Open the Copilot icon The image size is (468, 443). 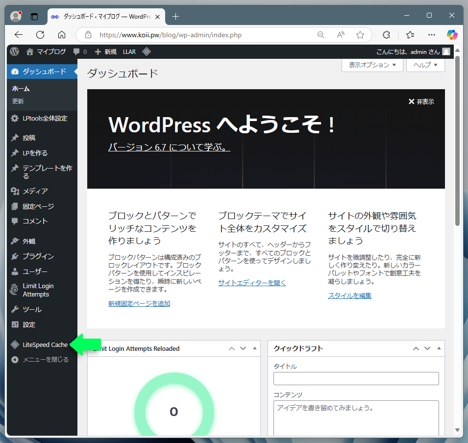click(452, 35)
